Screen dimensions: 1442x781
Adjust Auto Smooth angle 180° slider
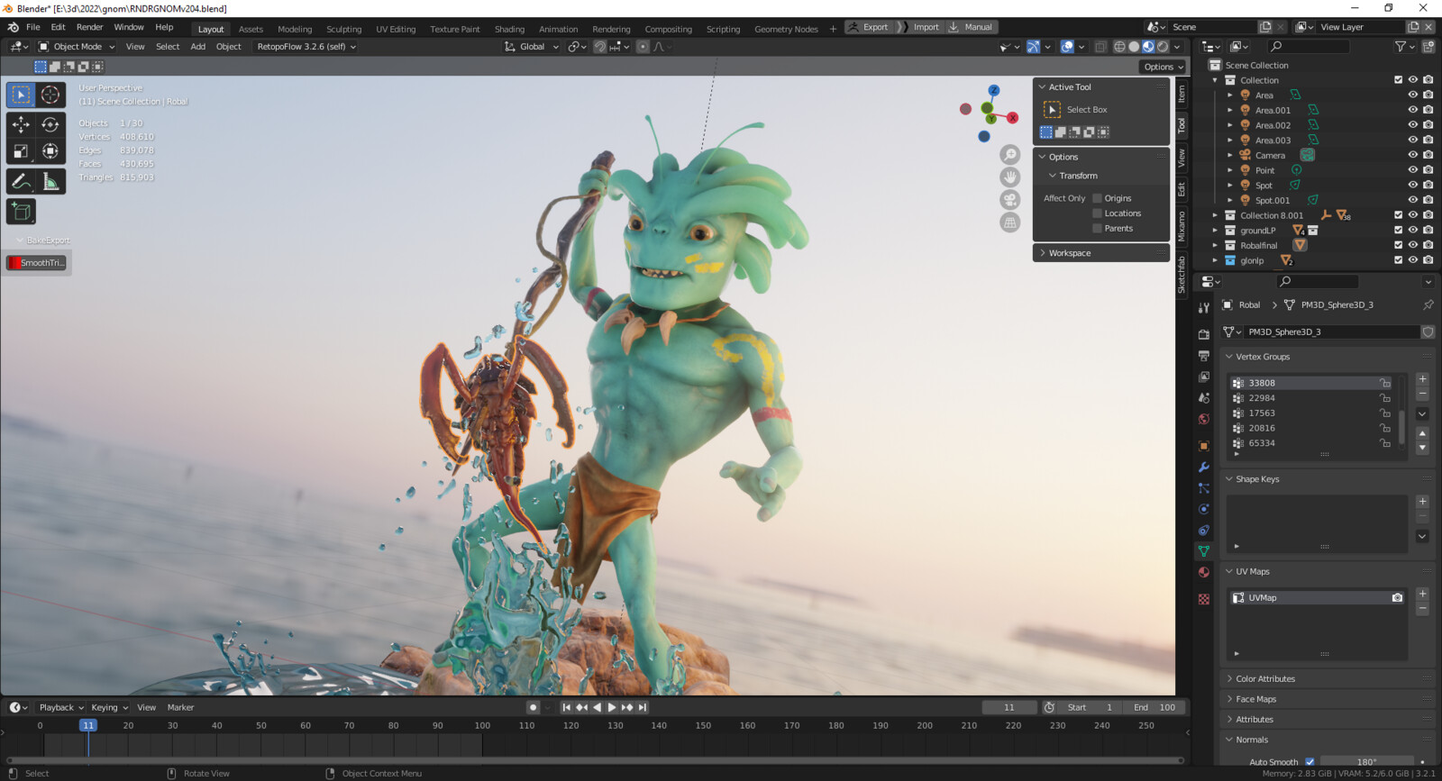coord(1366,762)
